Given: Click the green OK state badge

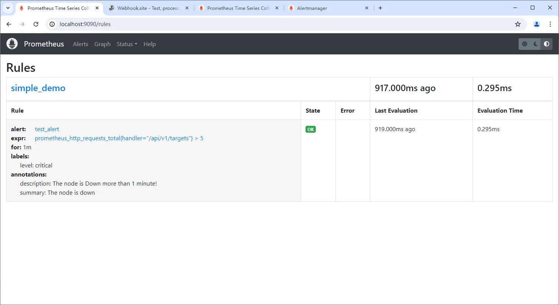Looking at the screenshot, I should pyautogui.click(x=310, y=129).
